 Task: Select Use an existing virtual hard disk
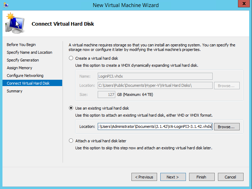coord(71,108)
